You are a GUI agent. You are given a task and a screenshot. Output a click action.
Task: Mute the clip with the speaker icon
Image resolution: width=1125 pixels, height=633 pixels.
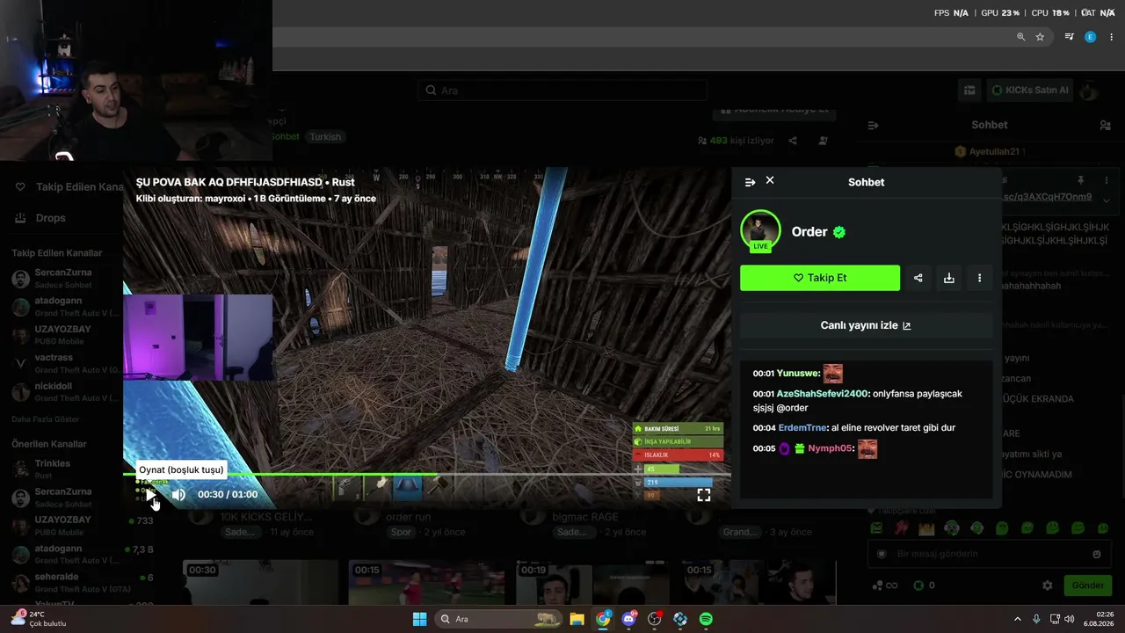[178, 495]
